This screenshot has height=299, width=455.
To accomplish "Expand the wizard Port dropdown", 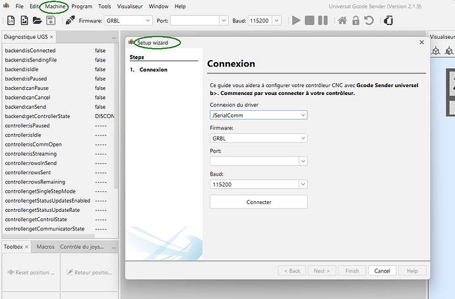I will (x=303, y=161).
